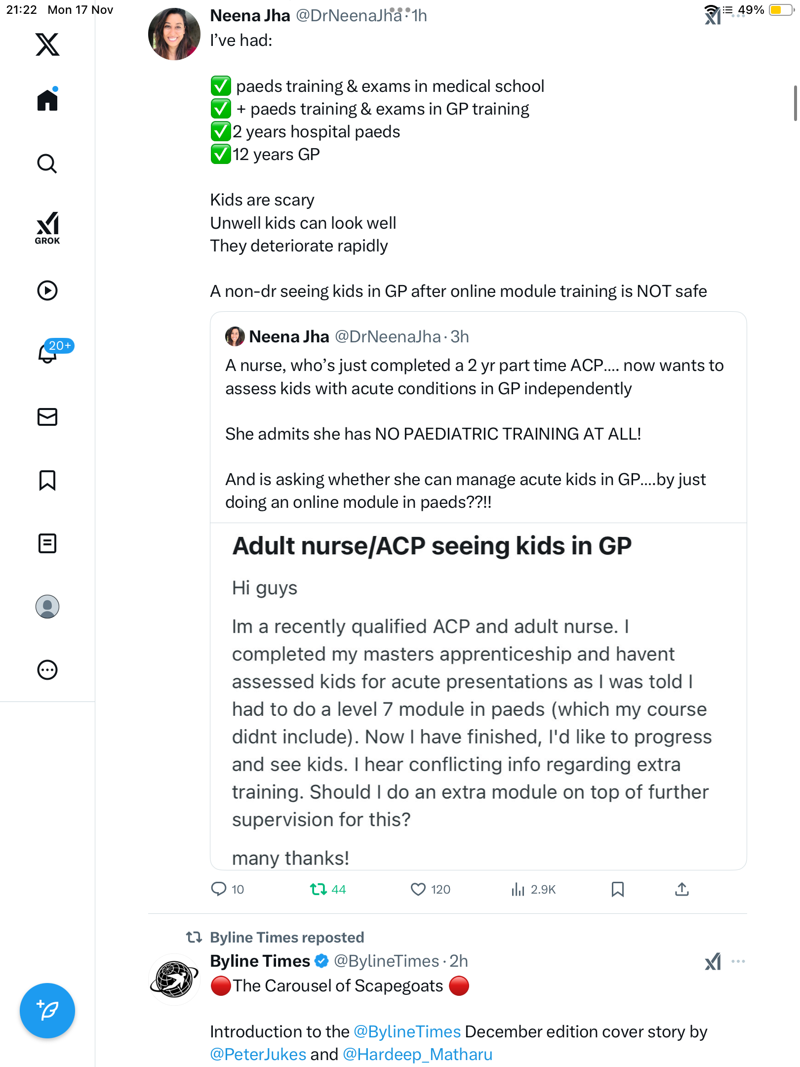Like Neena Jha's post with 120 likes
The height and width of the screenshot is (1067, 800).
[418, 889]
